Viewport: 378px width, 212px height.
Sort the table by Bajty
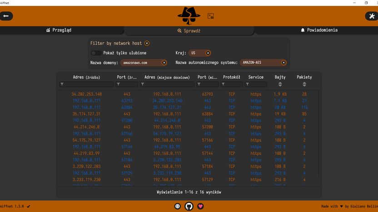coord(280,84)
